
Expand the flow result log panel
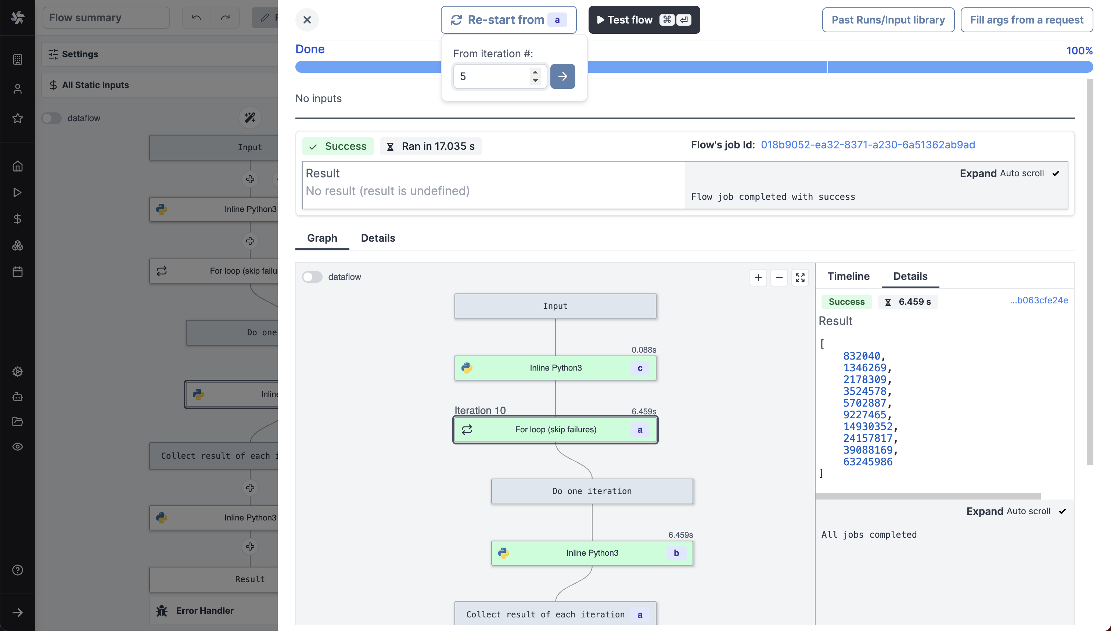(x=978, y=173)
